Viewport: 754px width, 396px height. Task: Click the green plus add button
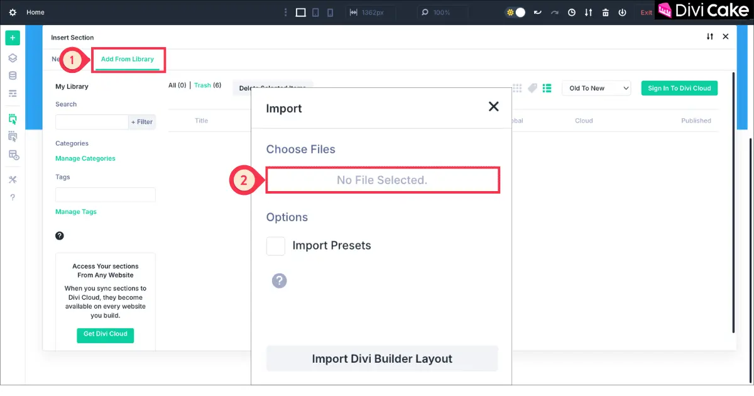pos(13,38)
